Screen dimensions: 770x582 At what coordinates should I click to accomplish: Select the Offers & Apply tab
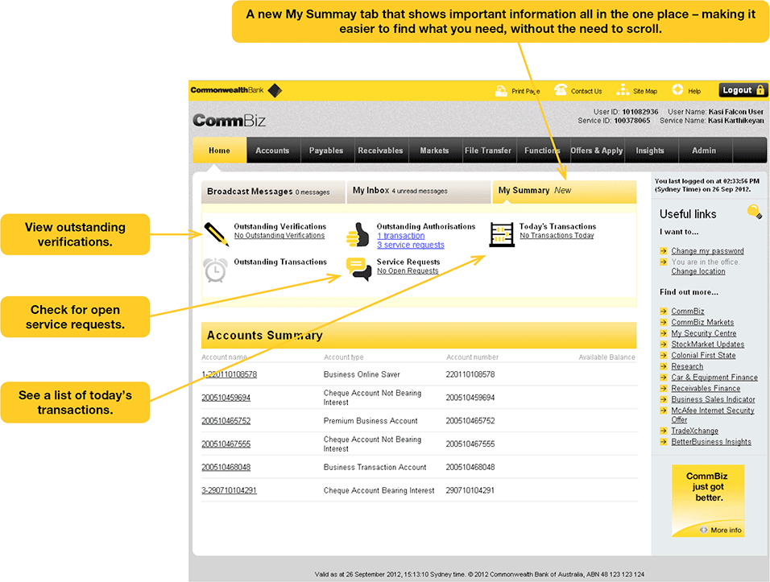click(x=596, y=150)
